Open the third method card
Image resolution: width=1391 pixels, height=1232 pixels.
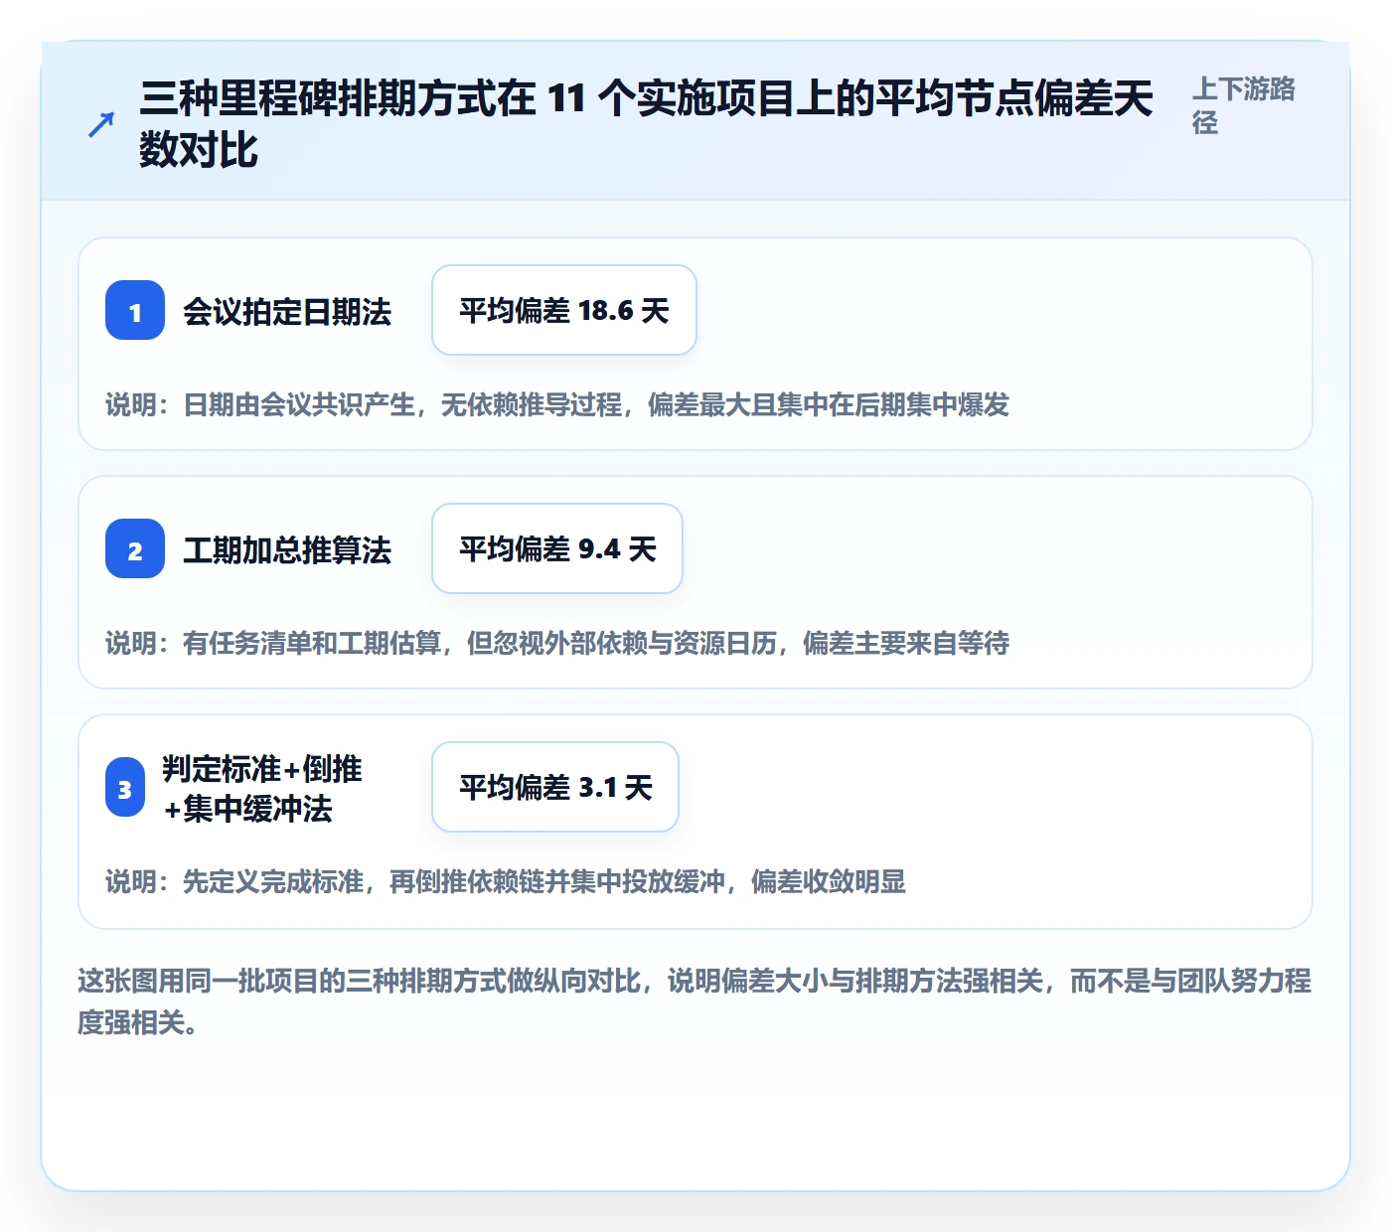coord(695,822)
